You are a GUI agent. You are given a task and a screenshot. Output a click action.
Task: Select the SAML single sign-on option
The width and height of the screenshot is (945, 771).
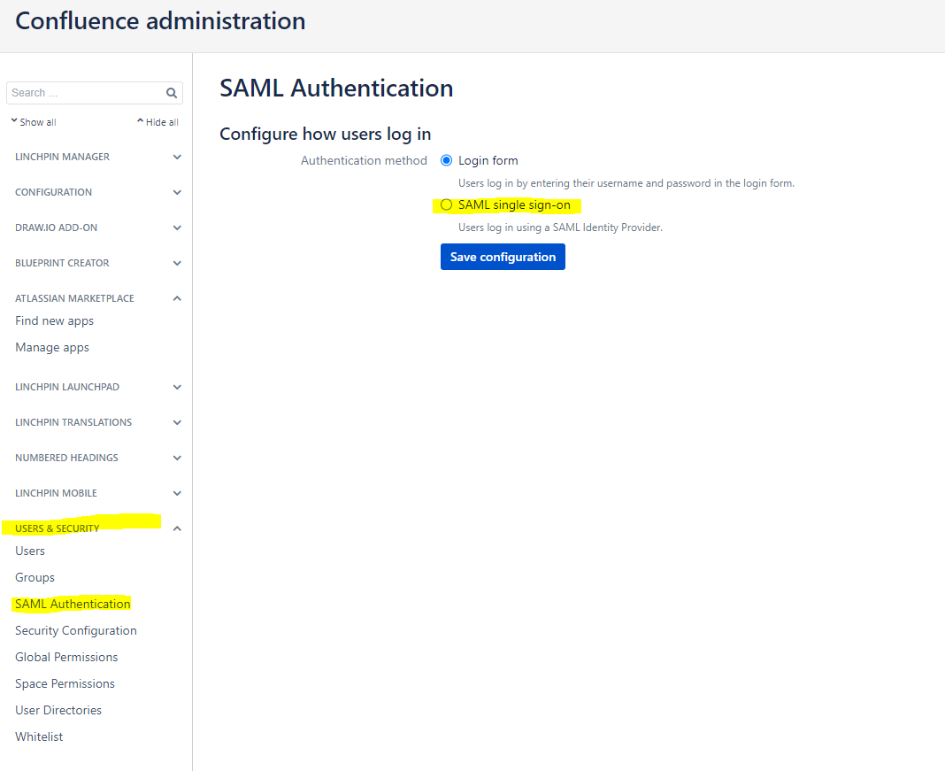pyautogui.click(x=446, y=204)
